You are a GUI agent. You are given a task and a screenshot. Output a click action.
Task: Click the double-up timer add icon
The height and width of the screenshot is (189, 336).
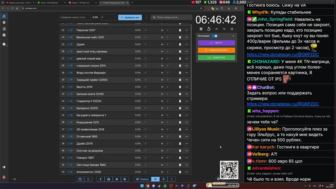click(x=232, y=29)
